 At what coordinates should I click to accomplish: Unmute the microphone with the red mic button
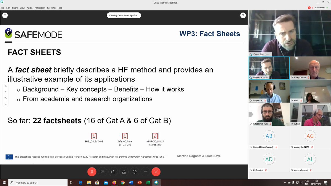coord(92,172)
